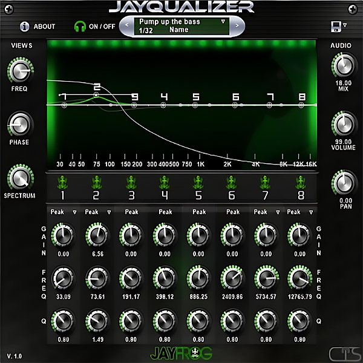Open band 8 Peak filter type dropdown
This screenshot has width=363, height=363.
(300, 212)
